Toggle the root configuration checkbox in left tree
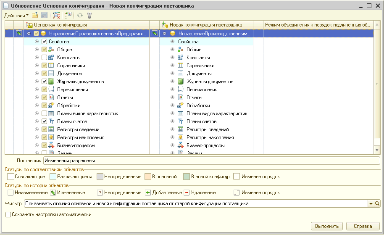 click(36, 33)
